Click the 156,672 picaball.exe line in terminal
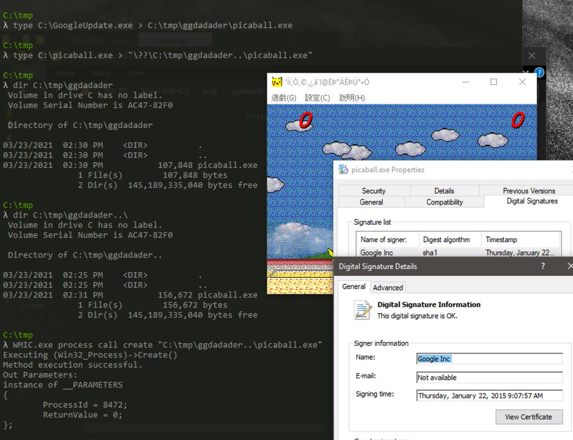 click(x=130, y=295)
